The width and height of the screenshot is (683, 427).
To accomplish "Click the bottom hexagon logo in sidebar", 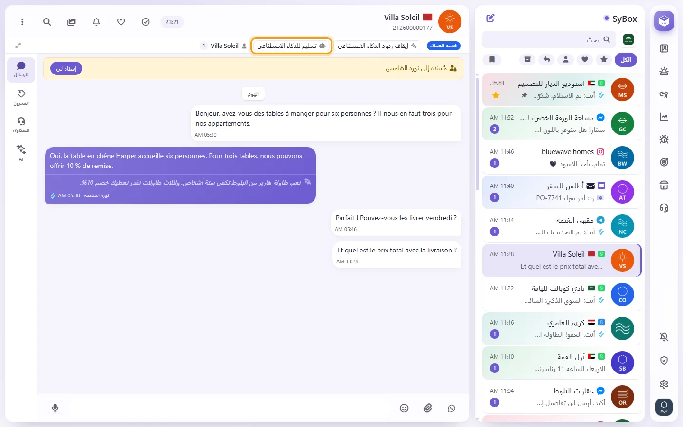I will [664, 407].
